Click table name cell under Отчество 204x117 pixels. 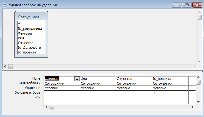134,83
